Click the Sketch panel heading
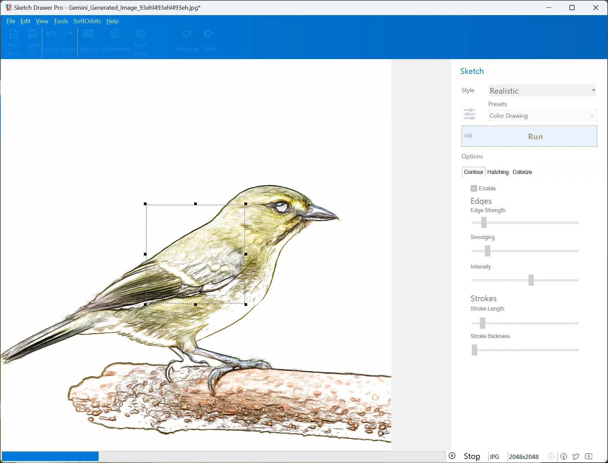The height and width of the screenshot is (463, 608). pyautogui.click(x=472, y=71)
